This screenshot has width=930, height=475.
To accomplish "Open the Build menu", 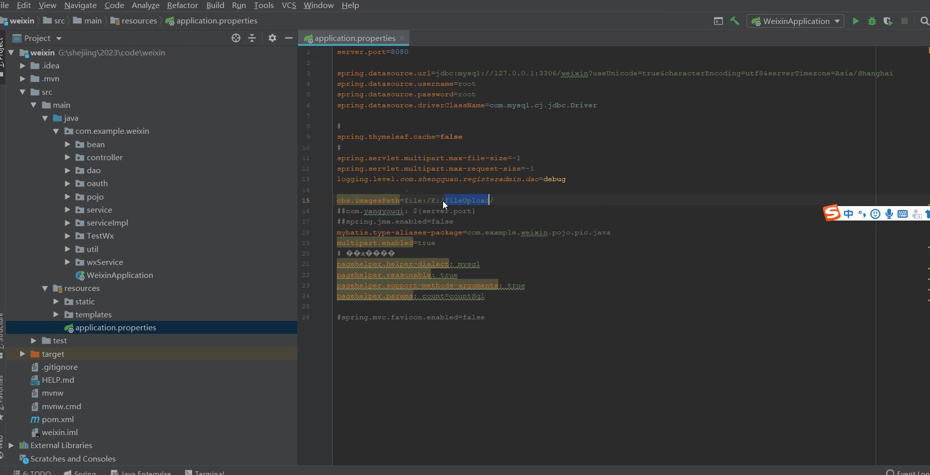I will point(215,5).
